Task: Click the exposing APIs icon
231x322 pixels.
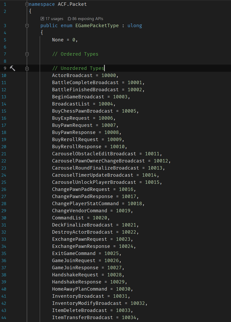Action: [x=69, y=19]
